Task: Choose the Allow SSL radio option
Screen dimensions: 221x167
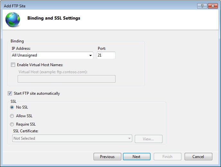Action: pyautogui.click(x=12, y=116)
